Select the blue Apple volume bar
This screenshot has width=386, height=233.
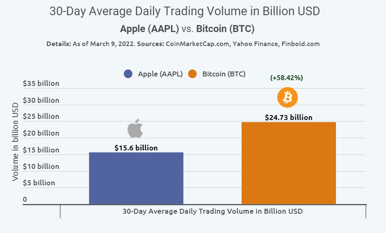[136, 178]
